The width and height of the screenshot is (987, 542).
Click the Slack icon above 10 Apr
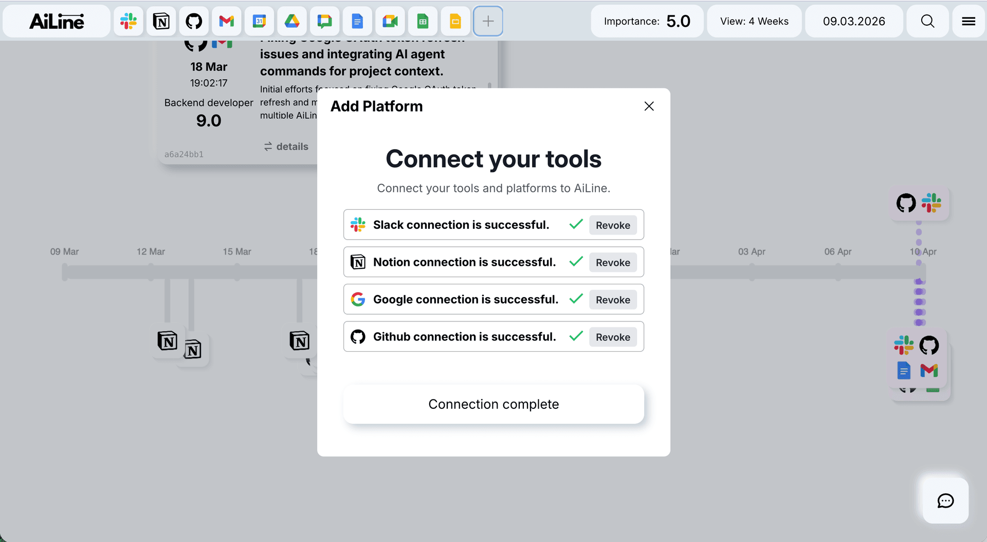tap(931, 203)
